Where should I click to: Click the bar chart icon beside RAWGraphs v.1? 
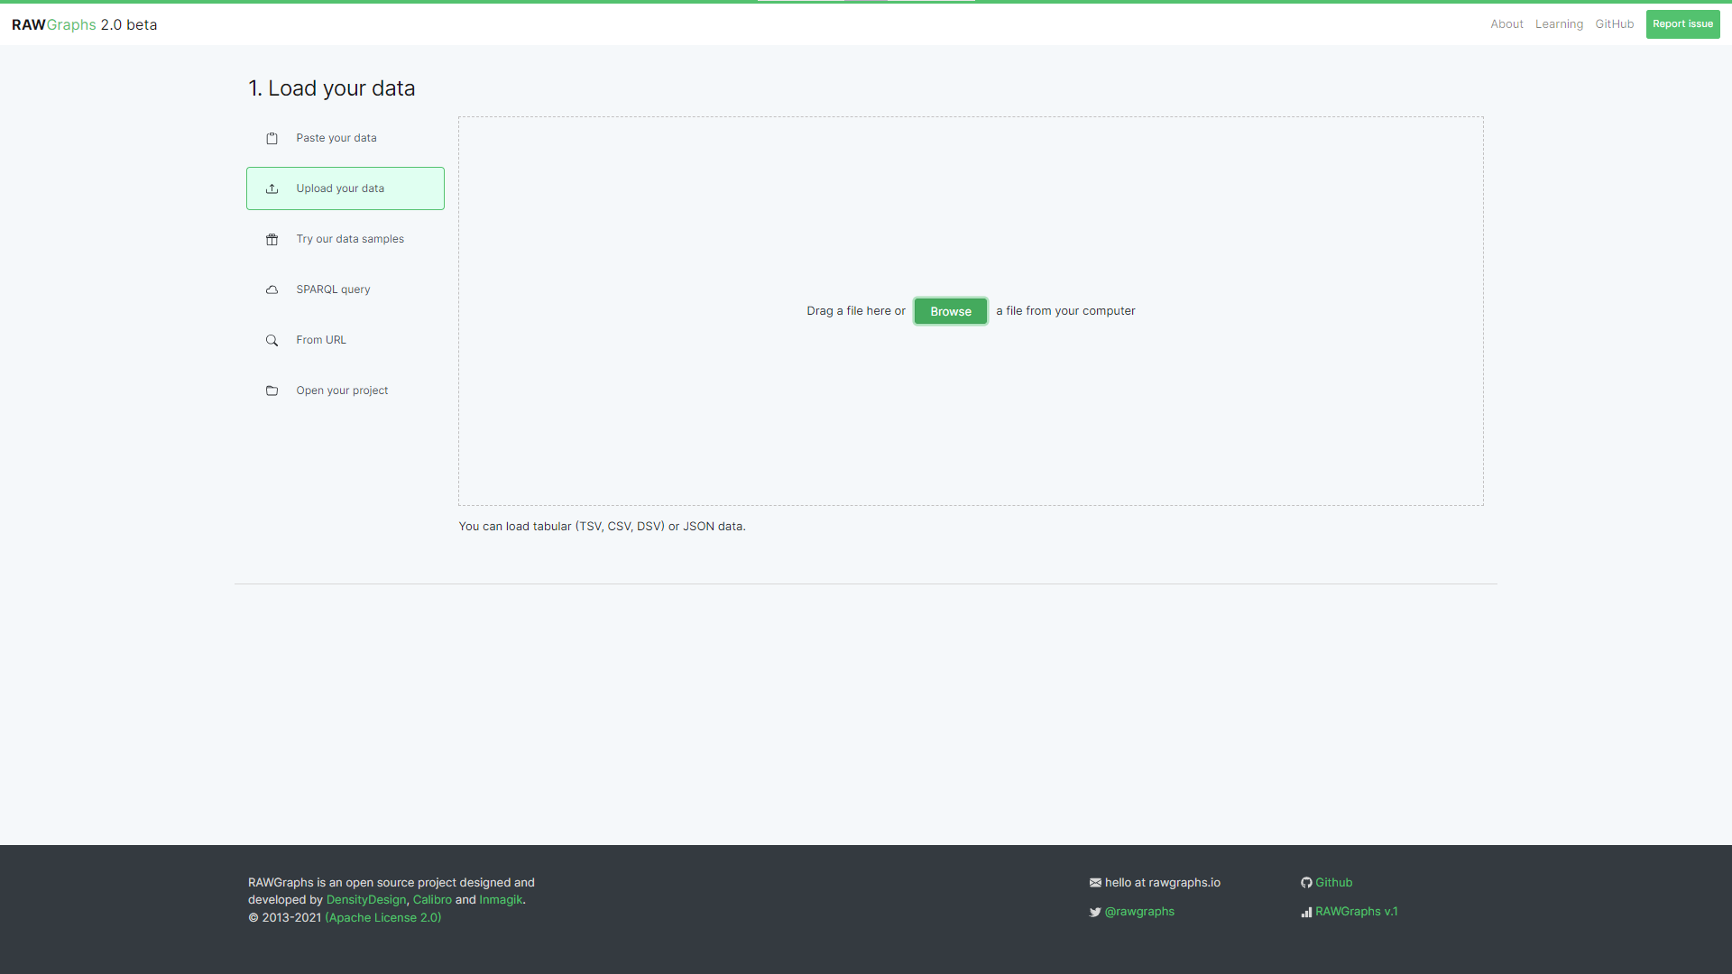tap(1306, 912)
